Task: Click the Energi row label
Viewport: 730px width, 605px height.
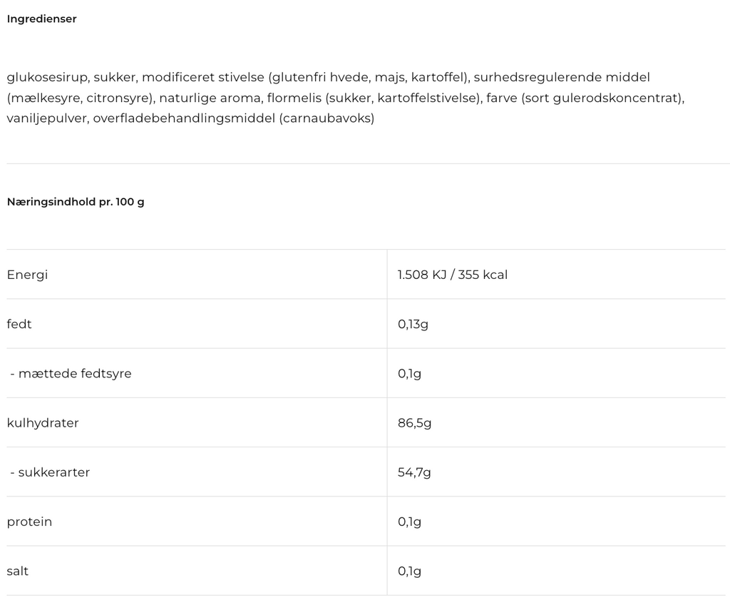Action: [27, 275]
